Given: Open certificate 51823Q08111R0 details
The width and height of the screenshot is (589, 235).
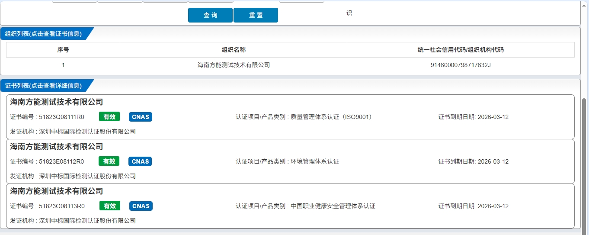Looking at the screenshot, I should click(290, 117).
